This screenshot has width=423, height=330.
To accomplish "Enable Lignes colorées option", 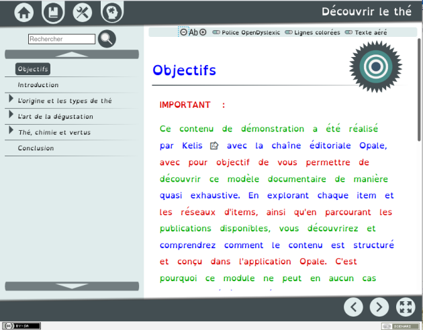I will point(312,32).
